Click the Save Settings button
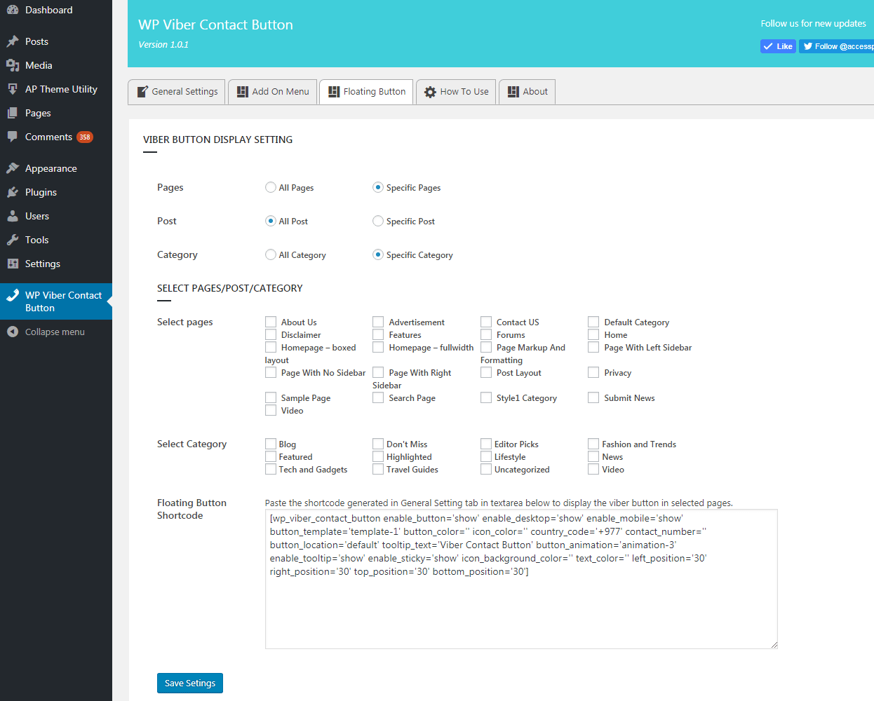This screenshot has width=874, height=701. pos(190,683)
